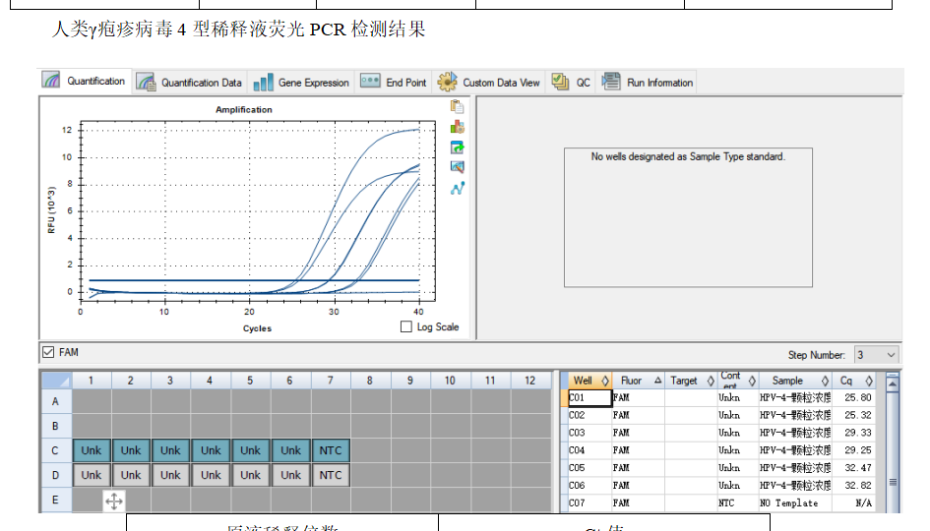Screen dimensions: 930x531
Task: Toggle the Log Scale checkbox
Action: pyautogui.click(x=406, y=326)
